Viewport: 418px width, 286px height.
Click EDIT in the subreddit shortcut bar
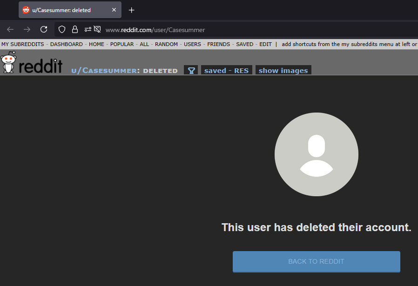tap(265, 44)
